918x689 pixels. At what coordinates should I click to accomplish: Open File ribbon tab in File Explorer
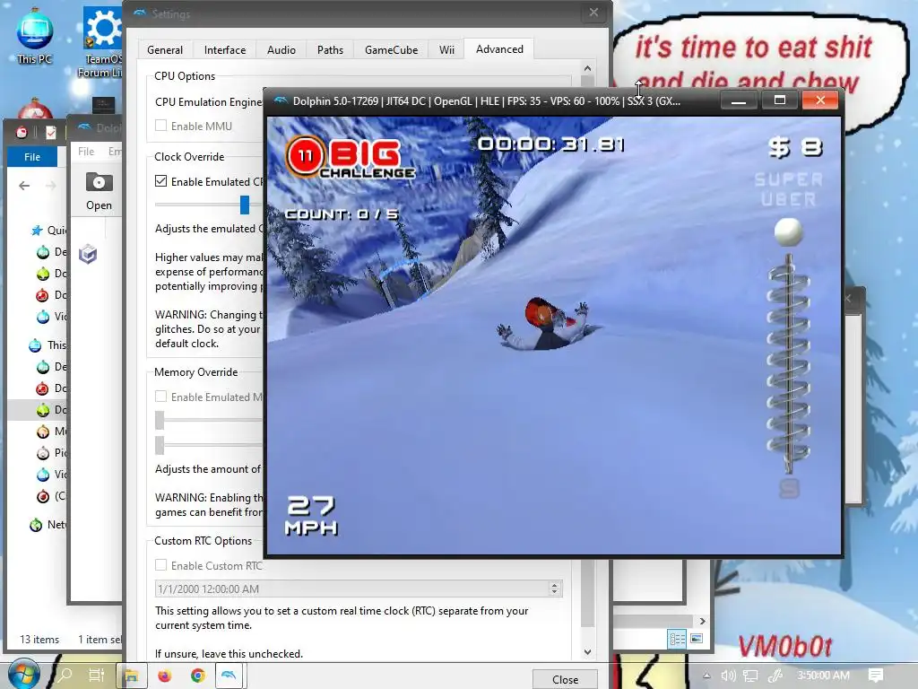[32, 156]
